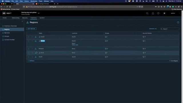Click the region icon in Midwest row

tap(35, 49)
